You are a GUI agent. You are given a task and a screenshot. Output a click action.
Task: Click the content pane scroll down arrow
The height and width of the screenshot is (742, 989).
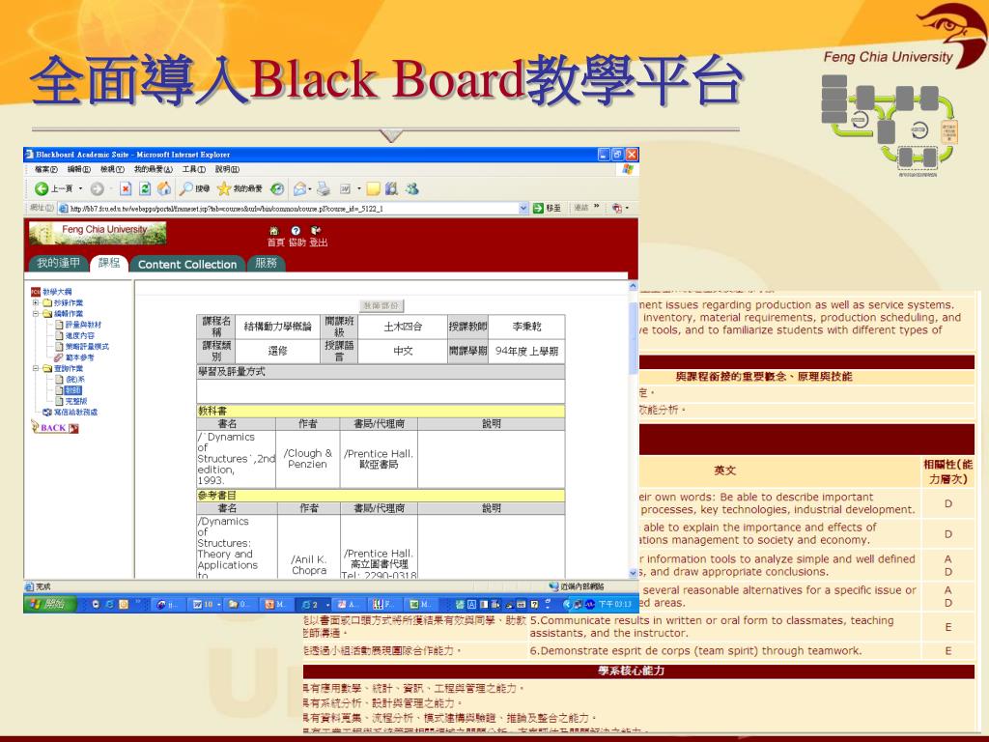(633, 573)
